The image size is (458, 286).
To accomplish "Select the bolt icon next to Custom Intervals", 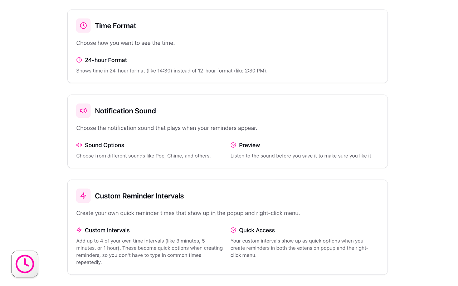I will pyautogui.click(x=79, y=230).
